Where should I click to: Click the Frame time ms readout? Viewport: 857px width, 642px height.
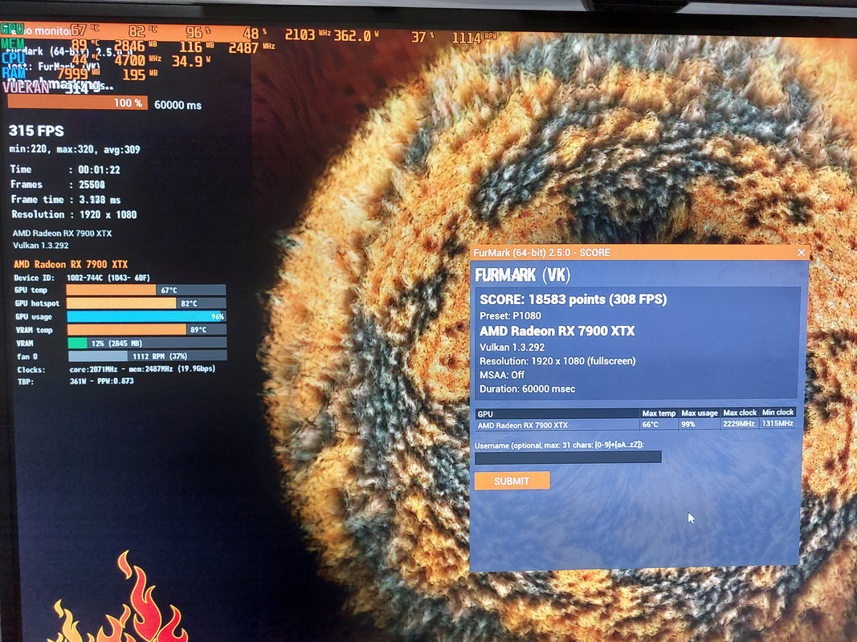[x=66, y=200]
